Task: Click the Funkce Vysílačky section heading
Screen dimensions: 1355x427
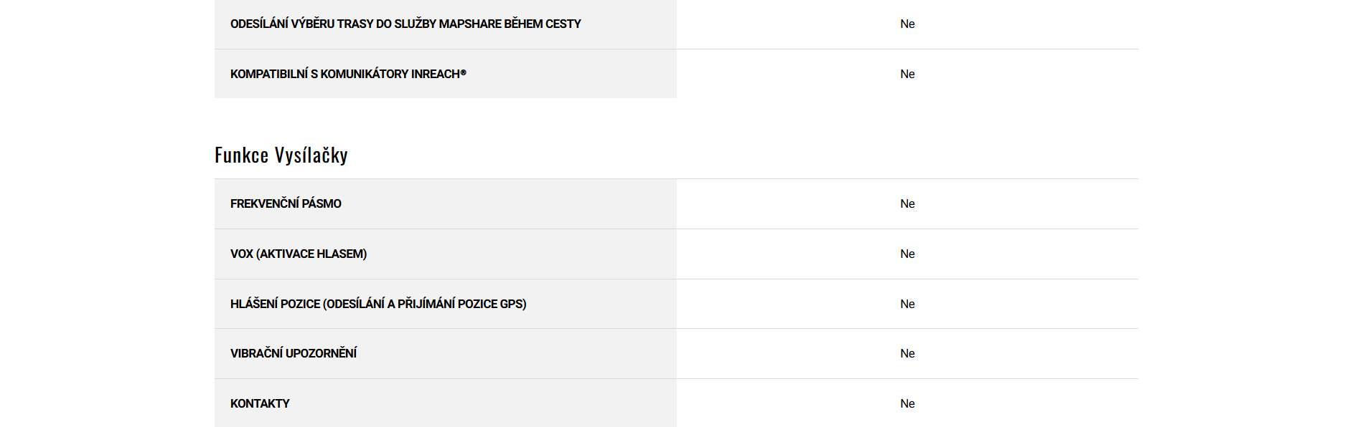Action: [281, 155]
